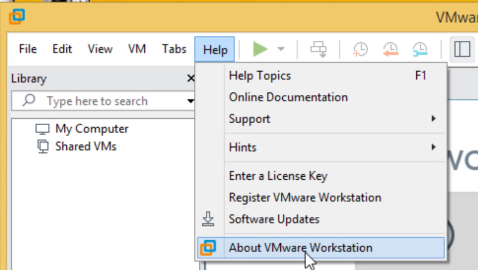Expand the Hints submenu
This screenshot has height=270, width=478.
pyautogui.click(x=321, y=147)
